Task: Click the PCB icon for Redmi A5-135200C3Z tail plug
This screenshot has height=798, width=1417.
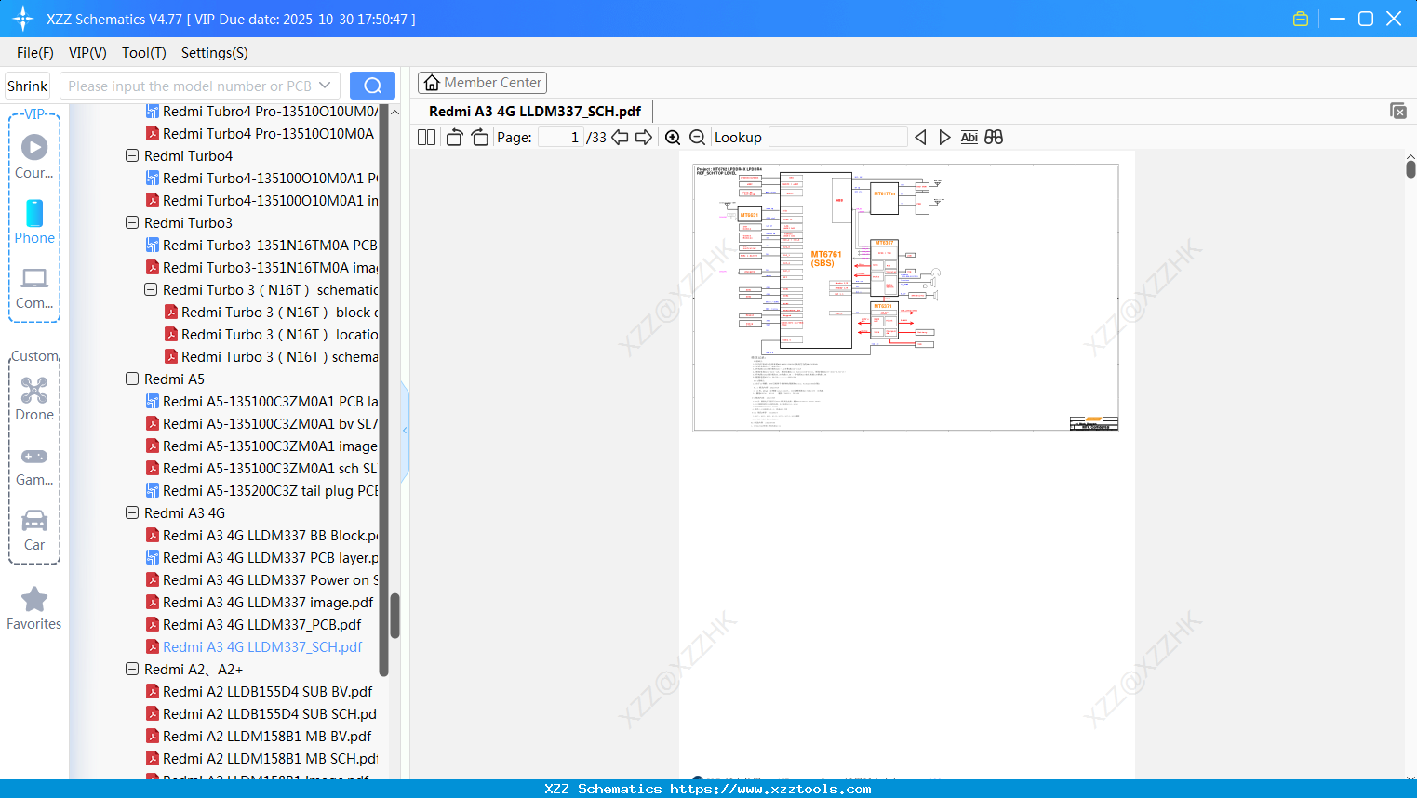Action: pyautogui.click(x=153, y=491)
